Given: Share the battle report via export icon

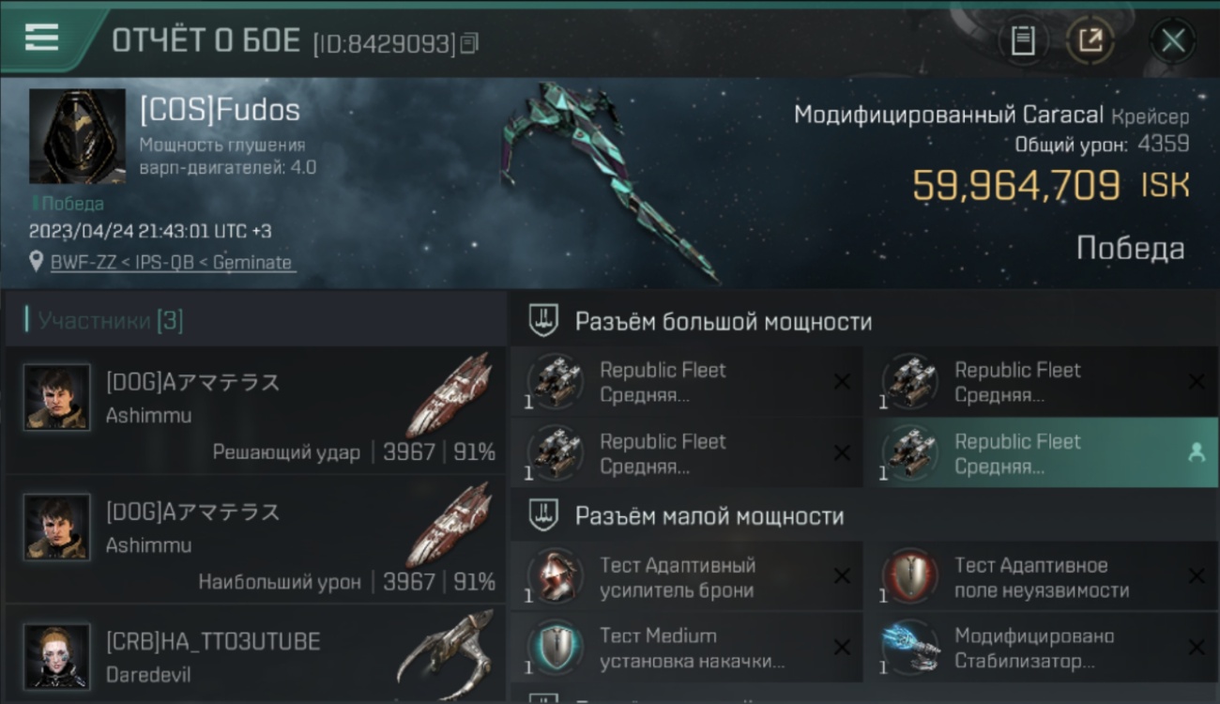Looking at the screenshot, I should 1090,40.
